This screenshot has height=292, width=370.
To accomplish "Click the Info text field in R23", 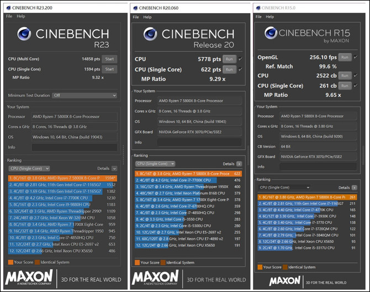I will 74,147.
